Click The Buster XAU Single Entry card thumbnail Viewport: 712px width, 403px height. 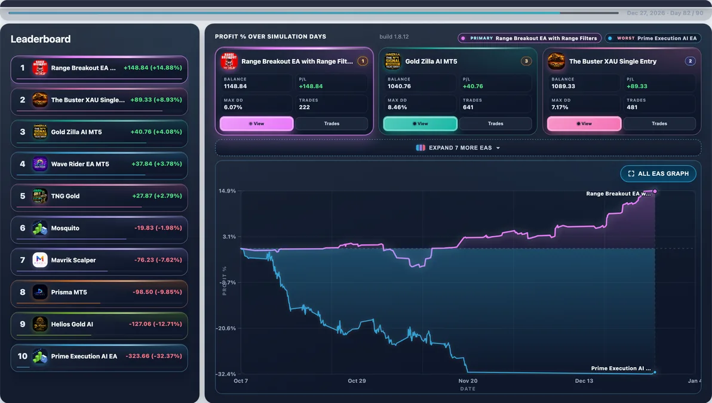pyautogui.click(x=556, y=61)
